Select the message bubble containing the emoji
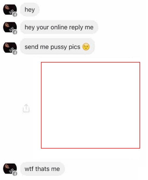The height and width of the screenshot is (180, 148). click(57, 46)
